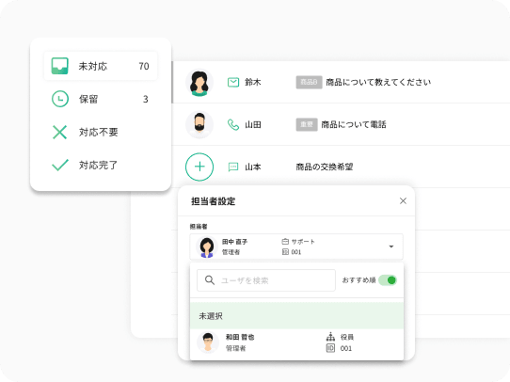Click the 対応不要 cross icon
The height and width of the screenshot is (382, 510).
60,133
